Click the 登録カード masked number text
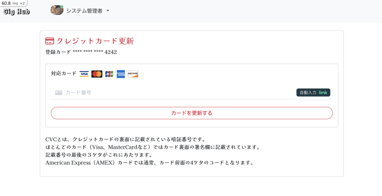The image size is (382, 196). [81, 52]
